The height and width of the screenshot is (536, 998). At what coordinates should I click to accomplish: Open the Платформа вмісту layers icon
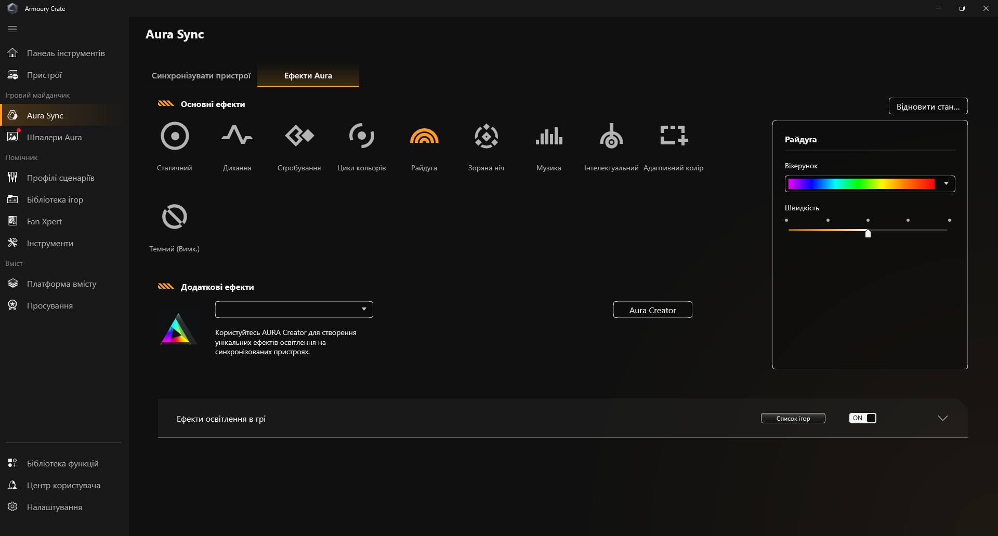point(12,284)
